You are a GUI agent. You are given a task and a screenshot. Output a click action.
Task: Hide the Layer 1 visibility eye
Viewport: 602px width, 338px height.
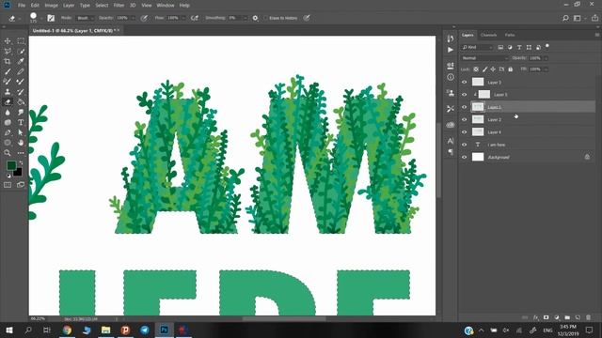click(x=464, y=107)
